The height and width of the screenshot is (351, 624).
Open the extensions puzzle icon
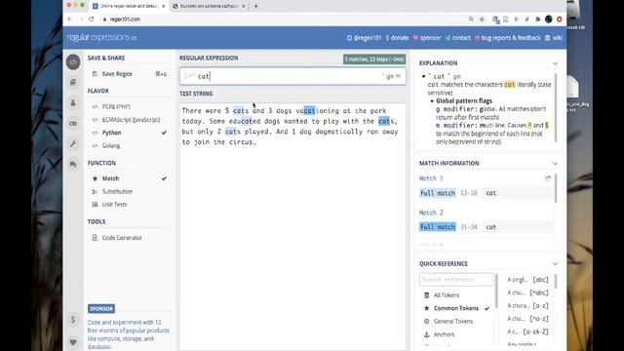point(537,19)
